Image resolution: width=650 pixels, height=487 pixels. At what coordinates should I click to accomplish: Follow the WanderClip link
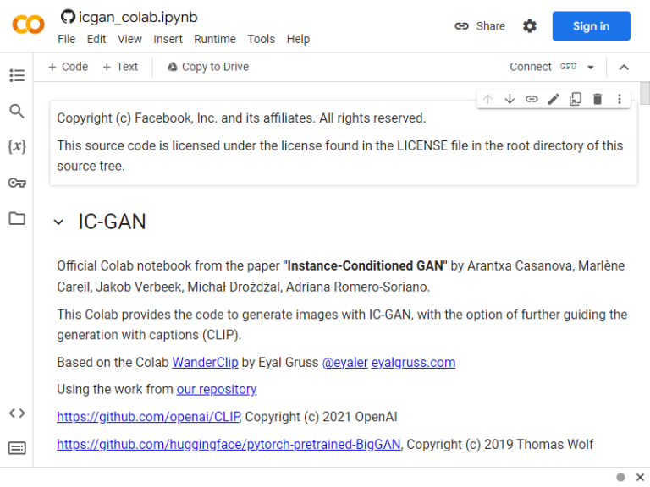(x=205, y=363)
